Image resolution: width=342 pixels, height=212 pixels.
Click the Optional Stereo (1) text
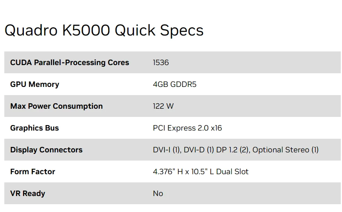coord(285,150)
